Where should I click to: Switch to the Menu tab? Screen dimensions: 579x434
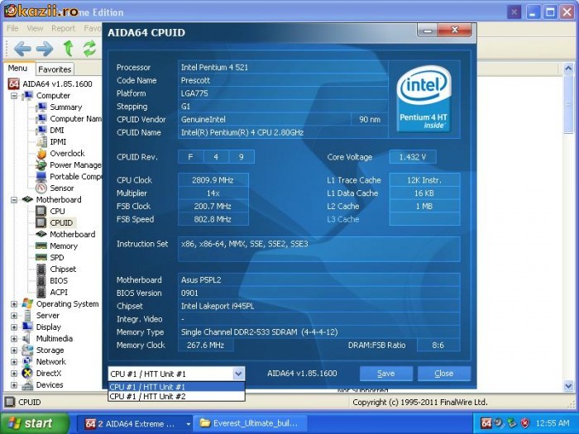point(17,69)
